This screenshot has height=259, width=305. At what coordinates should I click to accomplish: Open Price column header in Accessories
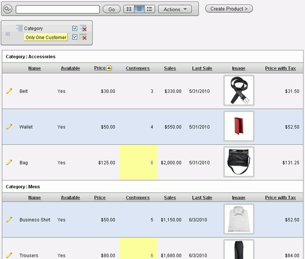click(100, 68)
